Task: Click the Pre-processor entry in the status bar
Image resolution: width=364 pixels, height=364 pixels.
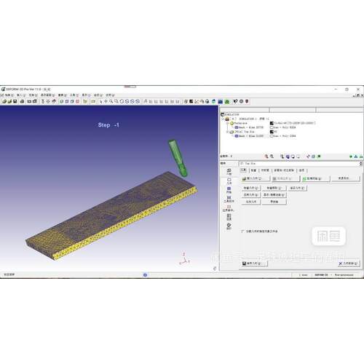Action: 344,275
